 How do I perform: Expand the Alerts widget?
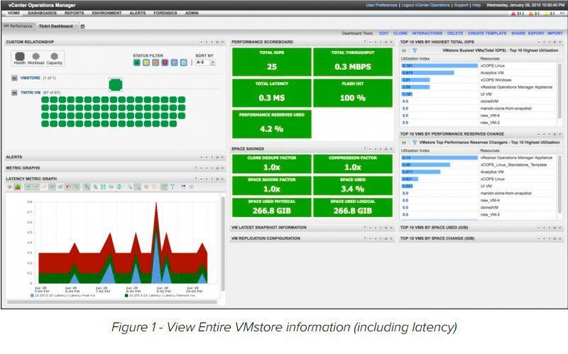tap(201, 157)
